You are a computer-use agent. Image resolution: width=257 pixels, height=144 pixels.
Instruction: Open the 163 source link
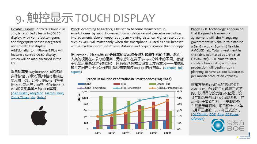[33, 97]
